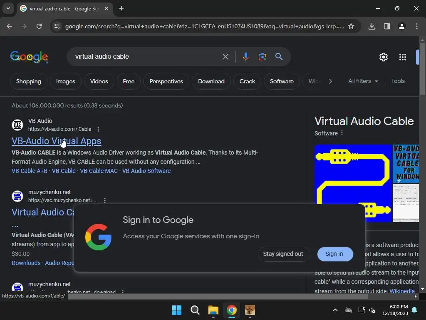
Task: Select the Videos filter
Action: click(99, 81)
